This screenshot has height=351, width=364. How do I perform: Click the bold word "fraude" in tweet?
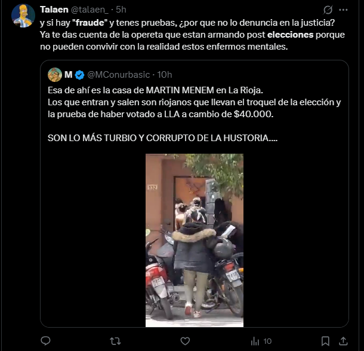[x=90, y=23]
